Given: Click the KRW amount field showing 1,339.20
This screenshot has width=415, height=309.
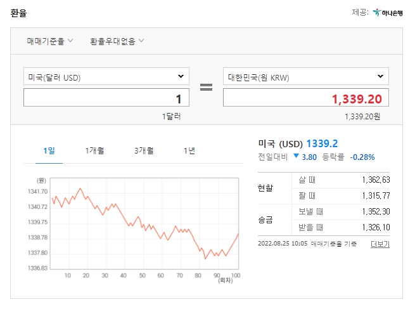Looking at the screenshot, I should pos(306,98).
